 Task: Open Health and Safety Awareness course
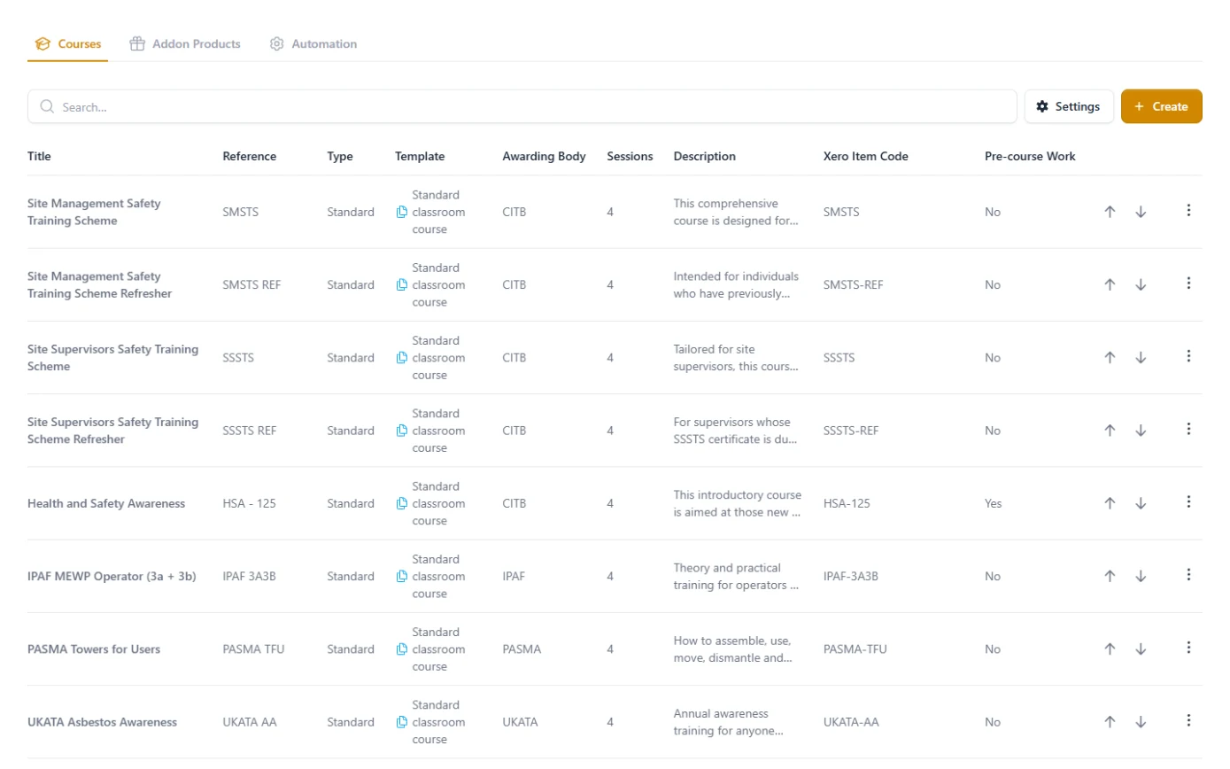(106, 503)
